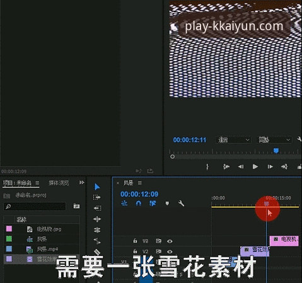Hide V3 track output eye
The height and width of the screenshot is (283, 302).
[x=170, y=241]
